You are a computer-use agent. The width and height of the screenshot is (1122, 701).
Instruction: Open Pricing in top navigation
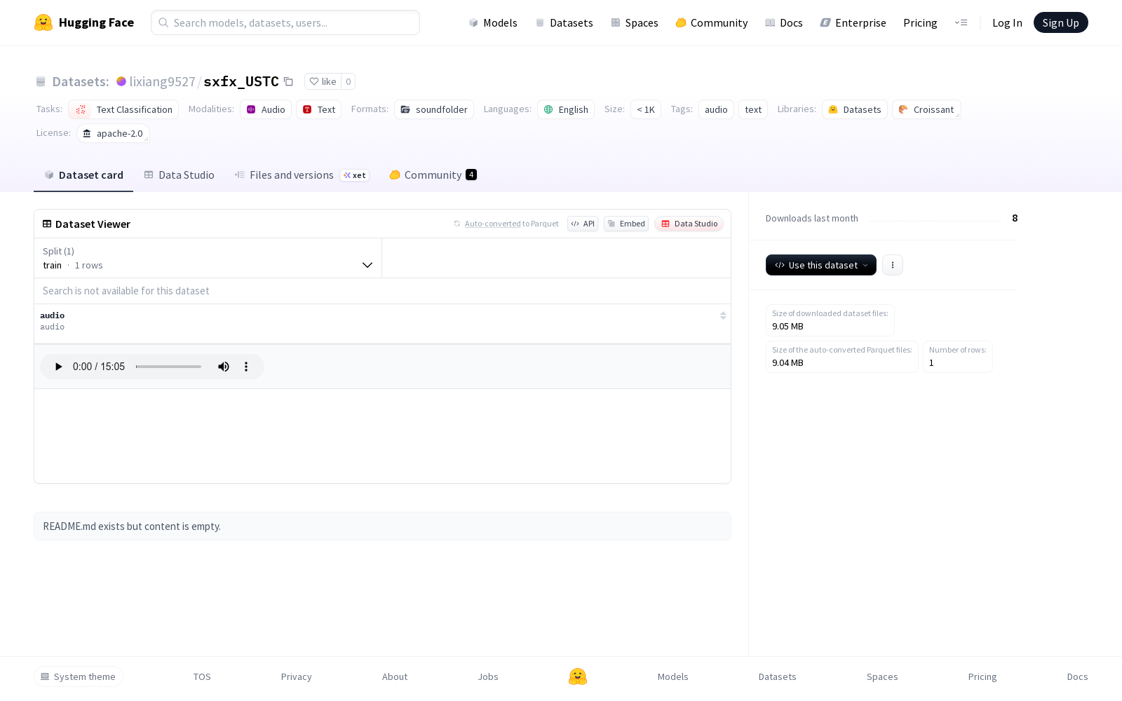920,22
